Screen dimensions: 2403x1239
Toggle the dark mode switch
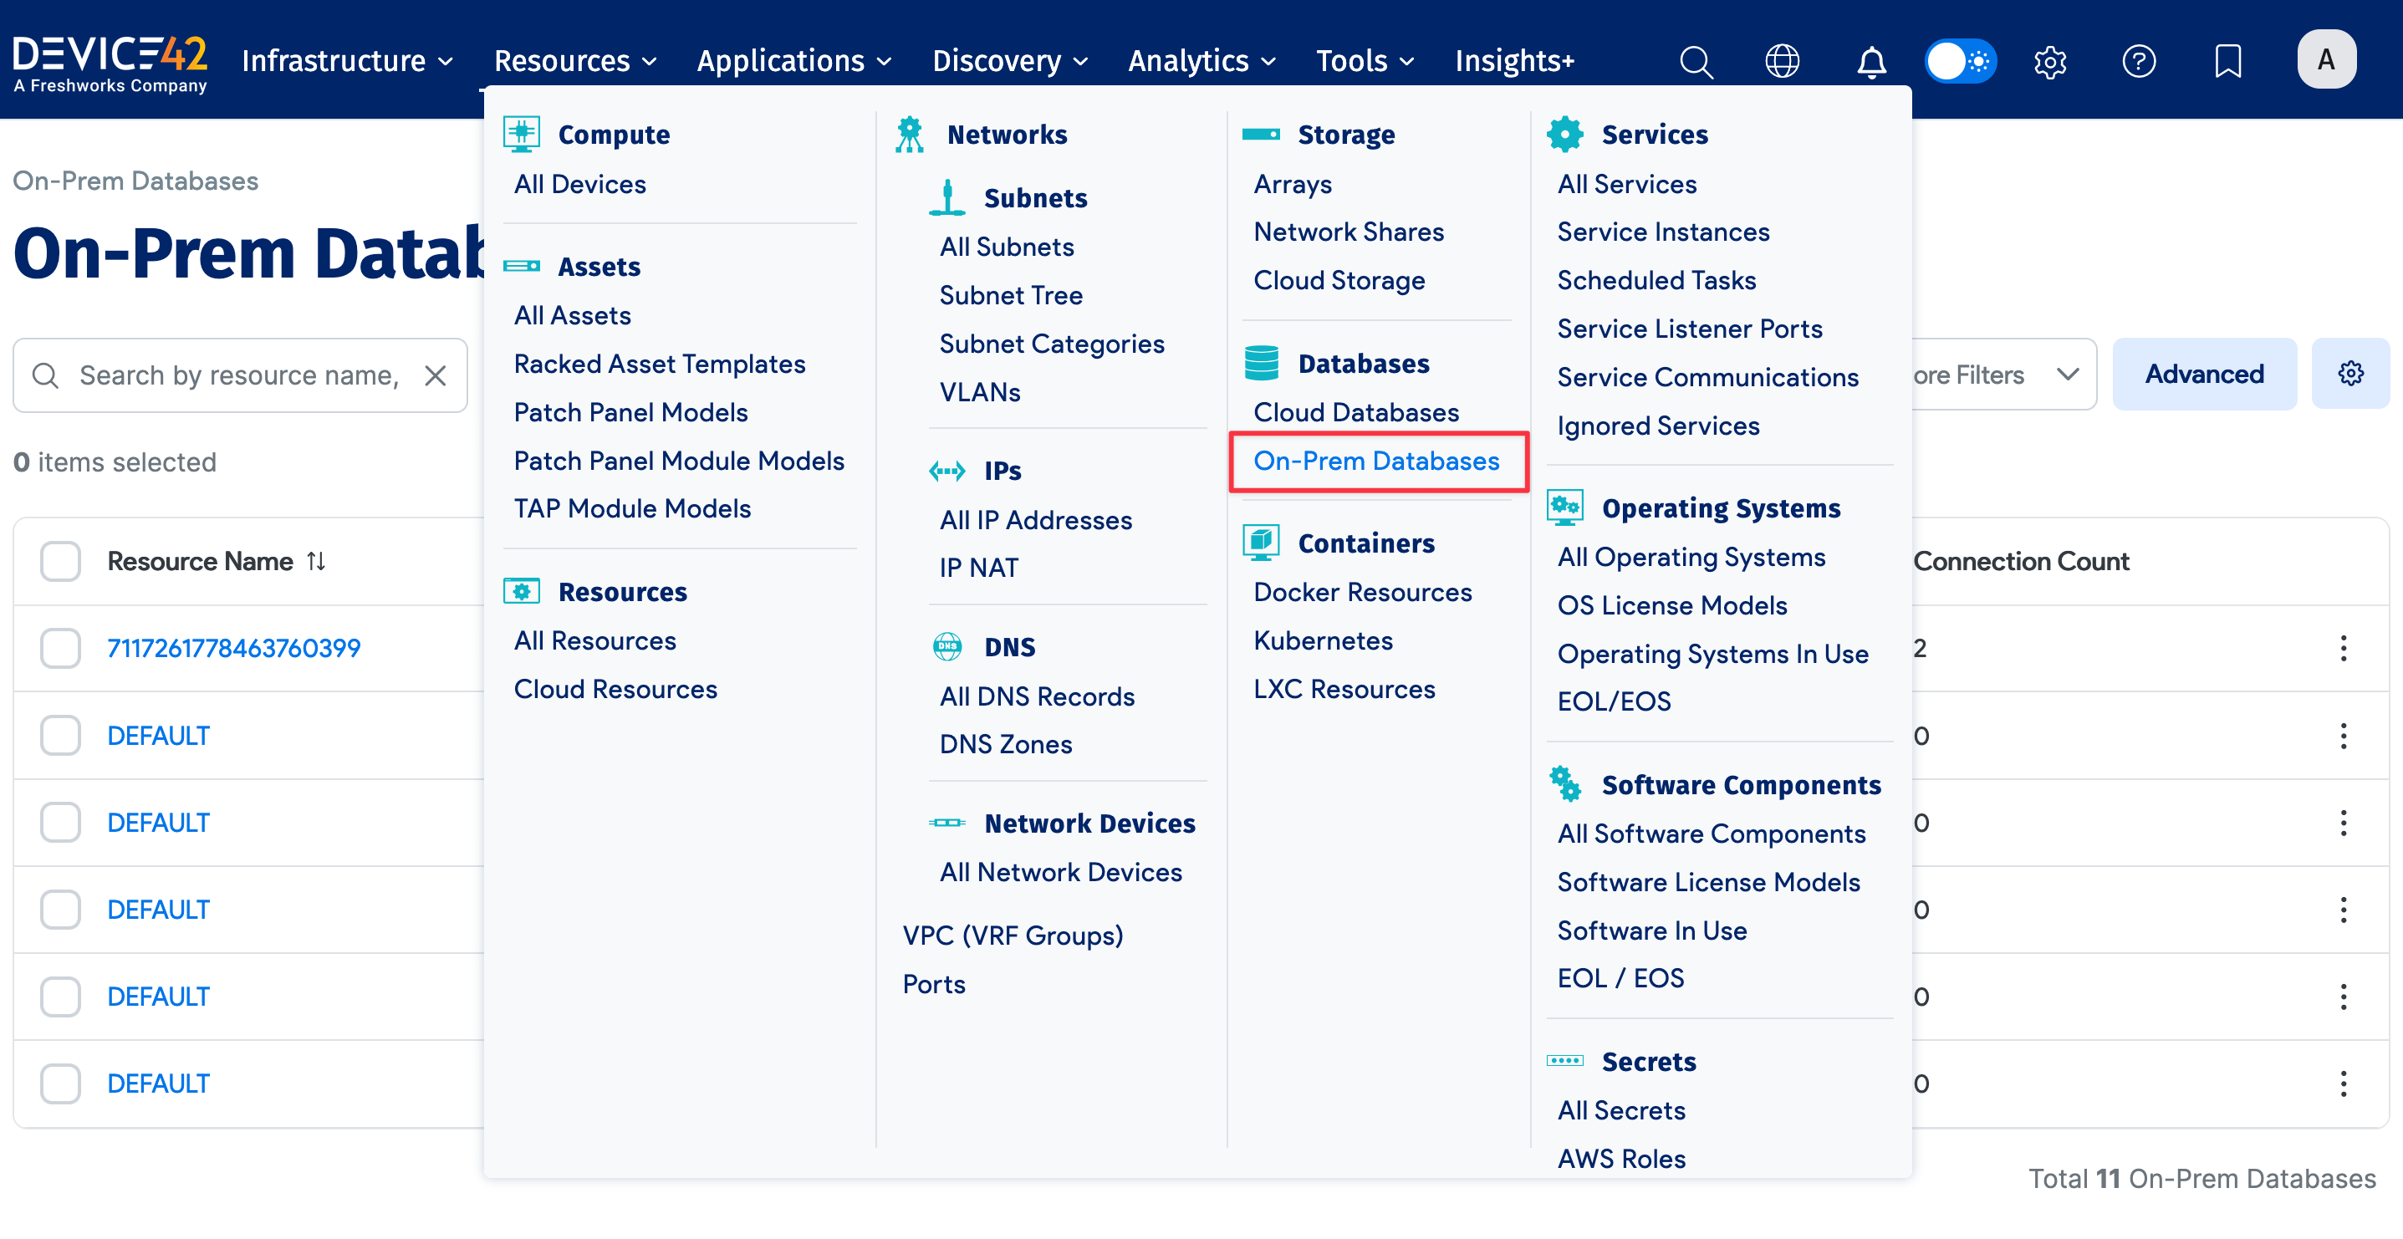pos(1961,61)
